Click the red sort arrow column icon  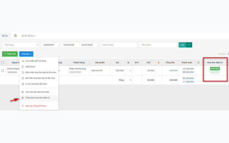(158, 63)
